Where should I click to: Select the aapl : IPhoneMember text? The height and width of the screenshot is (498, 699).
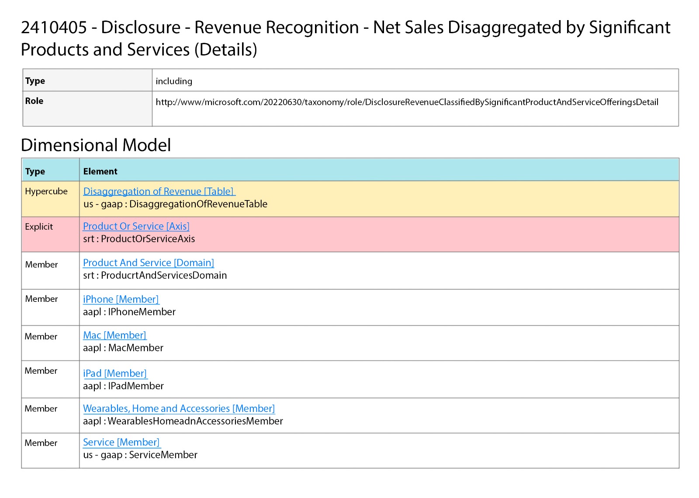click(129, 312)
